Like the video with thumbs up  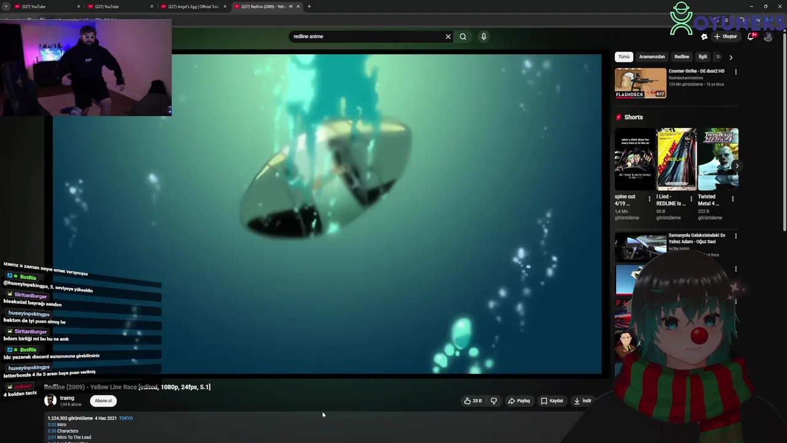point(473,401)
